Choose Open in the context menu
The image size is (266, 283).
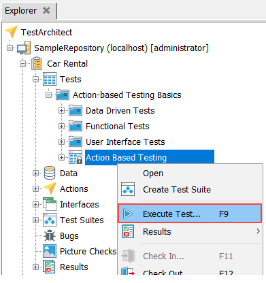coord(153,173)
